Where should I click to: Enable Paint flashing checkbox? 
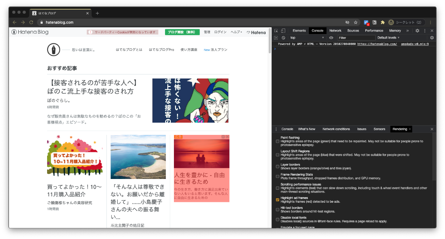pos(278,141)
